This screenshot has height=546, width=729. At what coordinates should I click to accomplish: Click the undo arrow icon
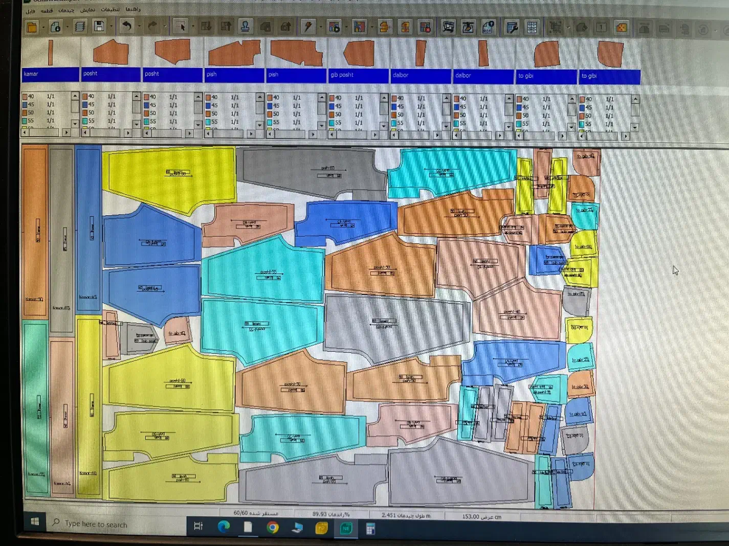click(x=127, y=26)
